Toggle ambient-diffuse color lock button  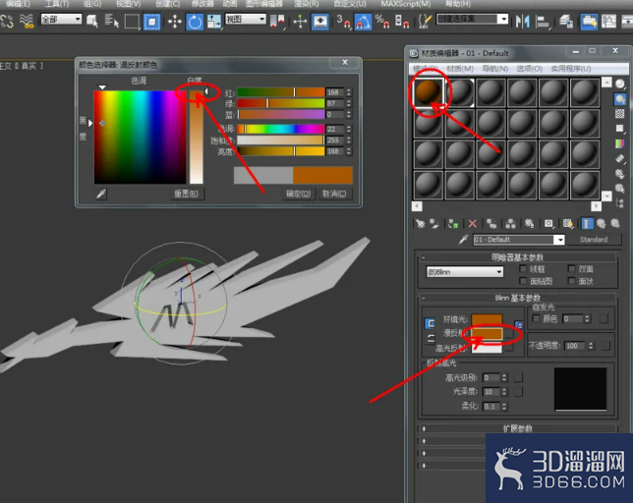tap(430, 323)
